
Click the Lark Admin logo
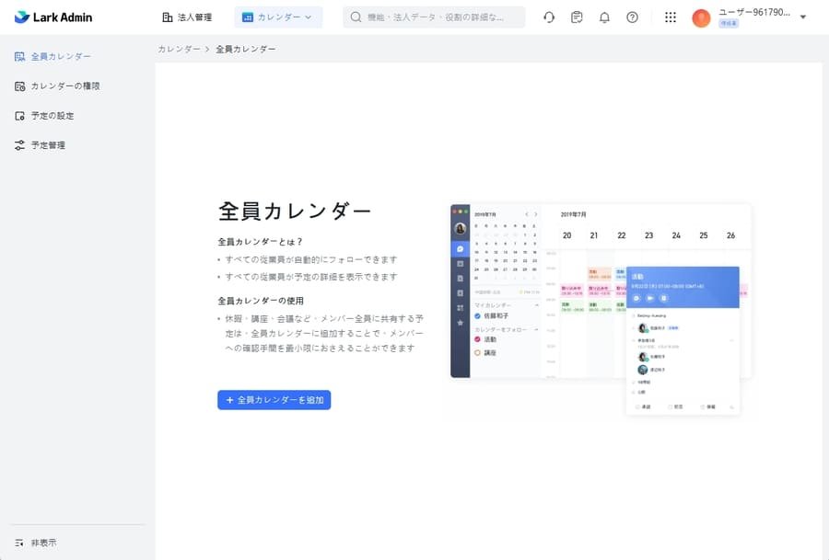[x=53, y=17]
